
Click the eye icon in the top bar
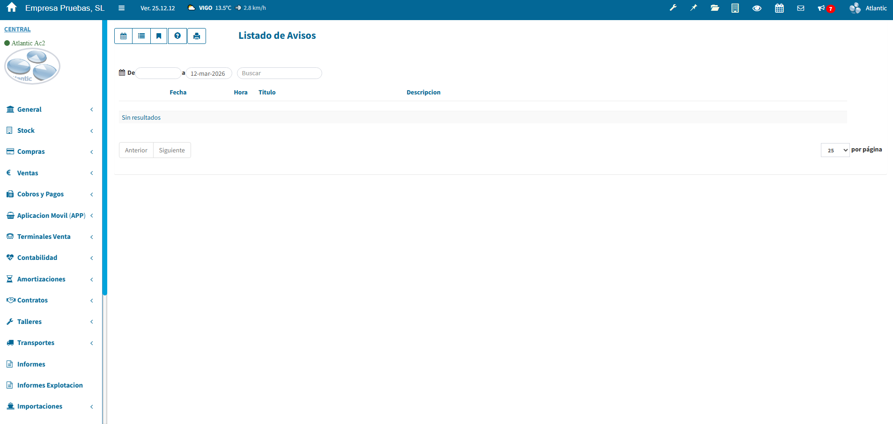tap(757, 8)
